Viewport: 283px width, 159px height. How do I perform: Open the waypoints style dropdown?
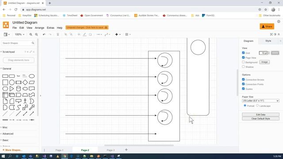point(107,34)
